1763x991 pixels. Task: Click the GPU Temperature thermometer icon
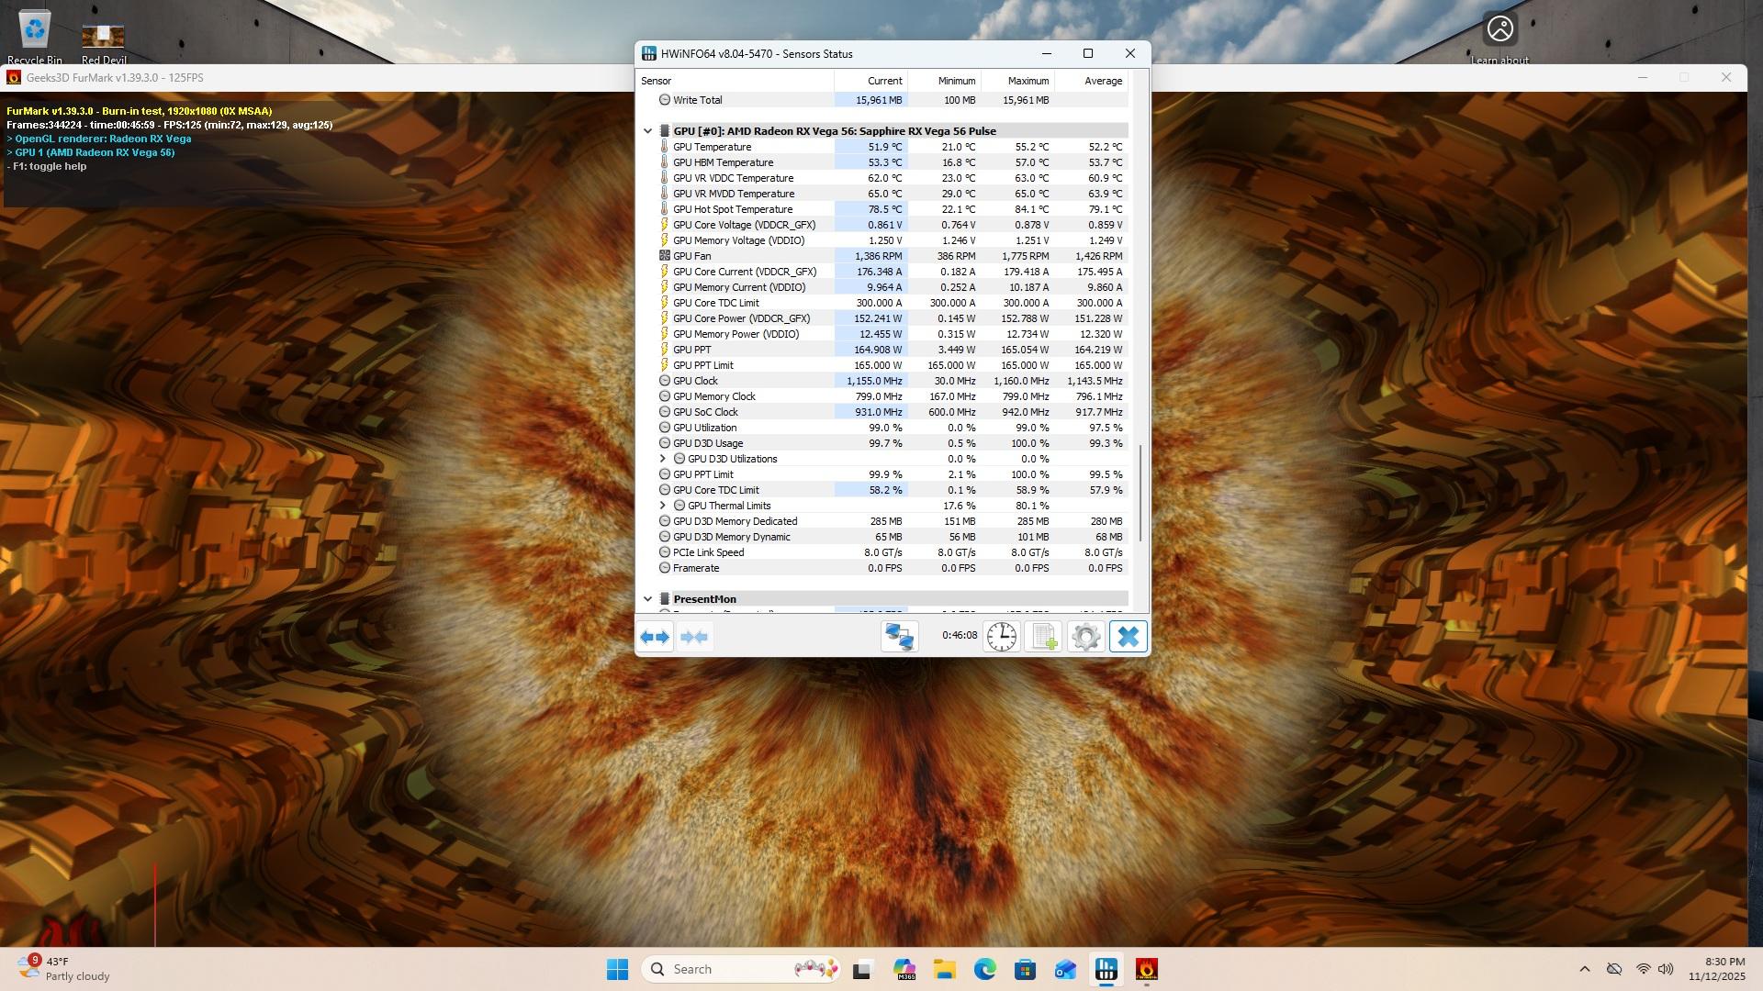click(x=665, y=147)
